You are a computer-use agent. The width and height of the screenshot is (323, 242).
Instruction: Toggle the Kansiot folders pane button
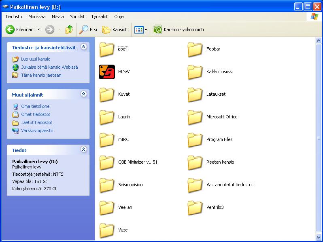(x=115, y=29)
